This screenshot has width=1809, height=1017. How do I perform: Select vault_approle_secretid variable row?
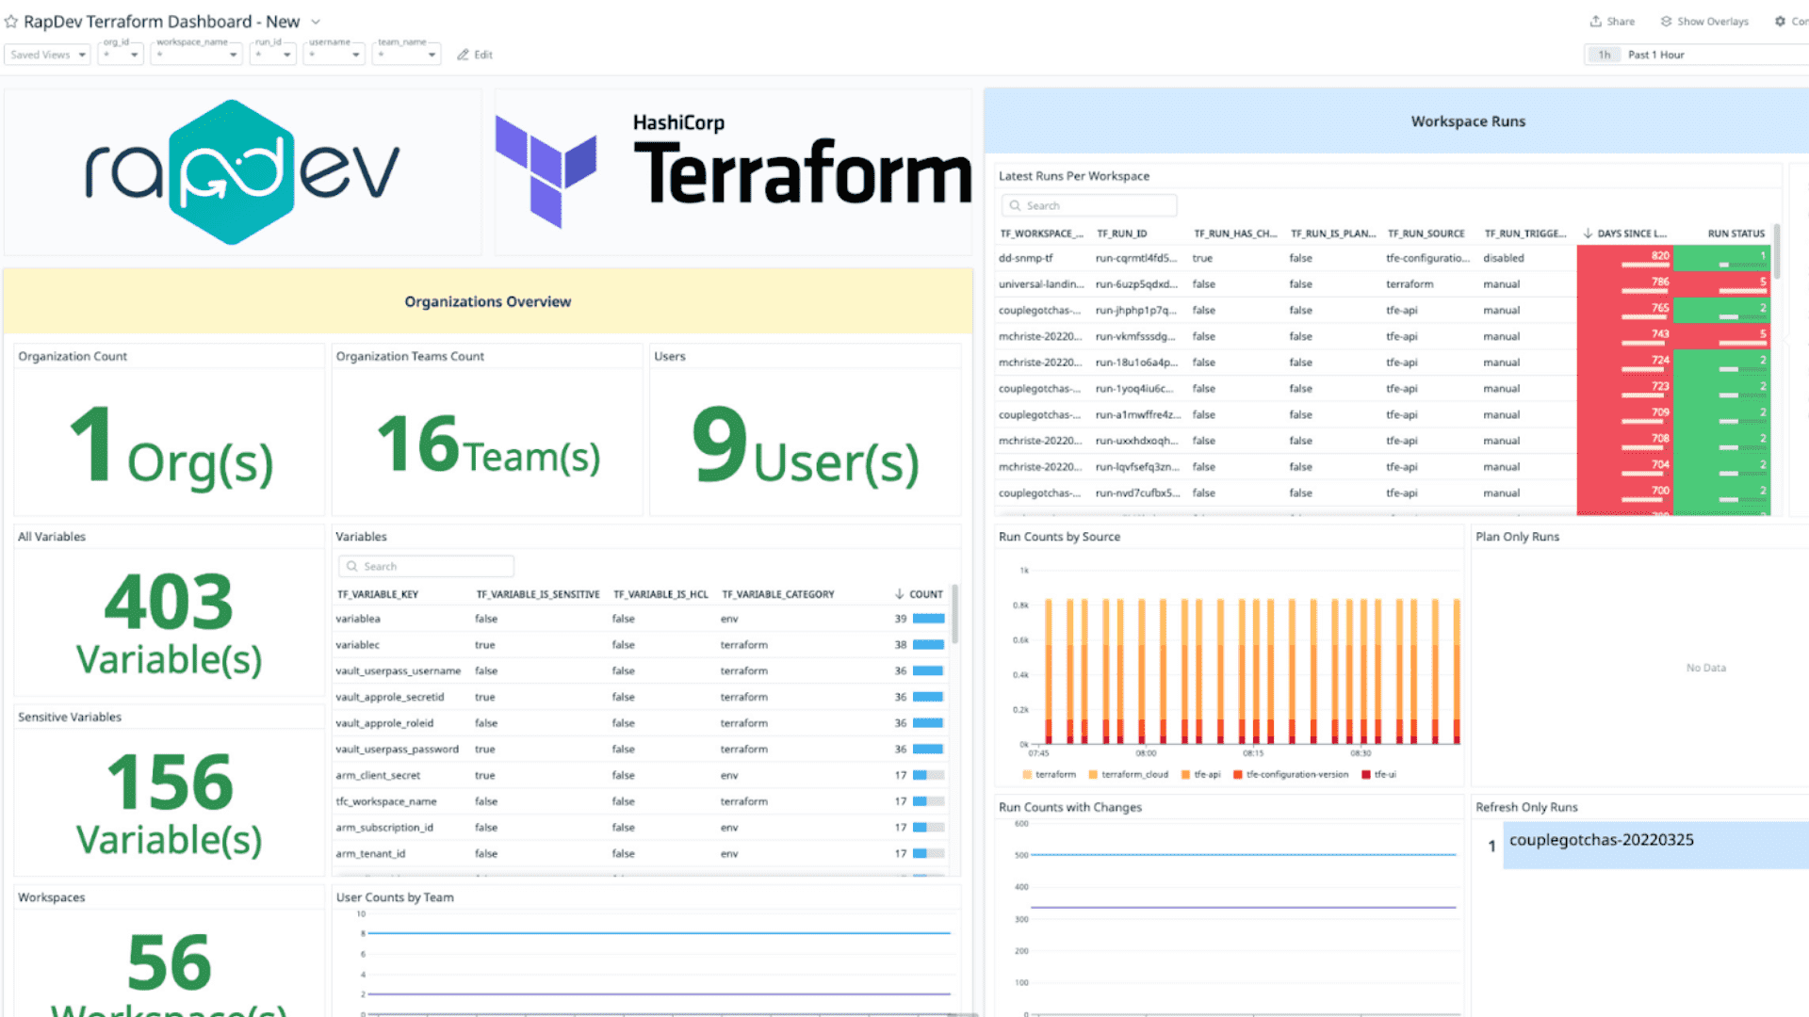click(641, 698)
